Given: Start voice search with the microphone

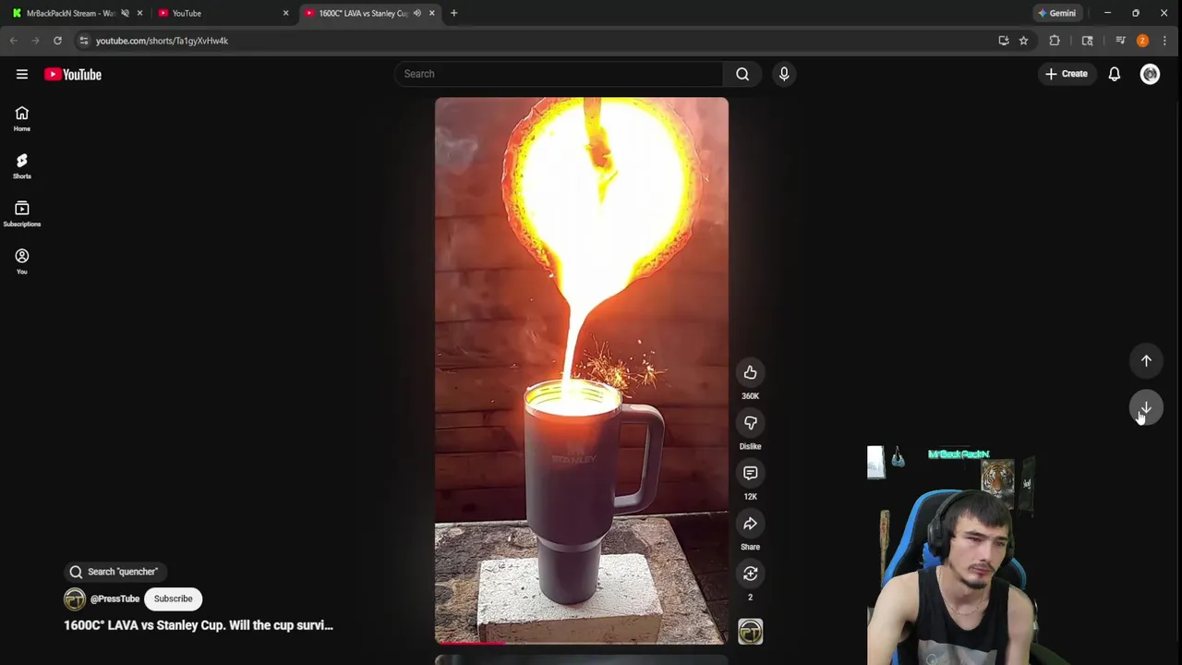Looking at the screenshot, I should click(x=784, y=74).
